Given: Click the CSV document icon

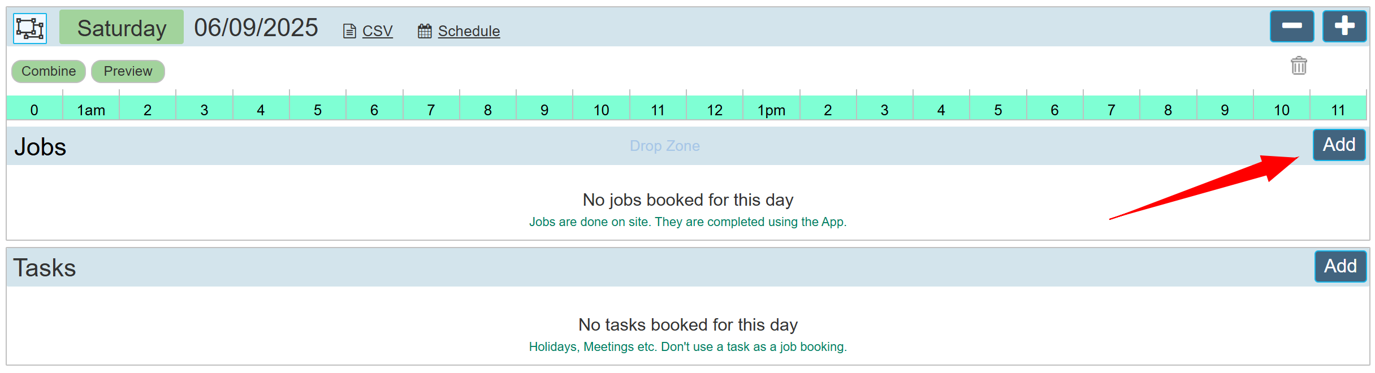Looking at the screenshot, I should (349, 31).
